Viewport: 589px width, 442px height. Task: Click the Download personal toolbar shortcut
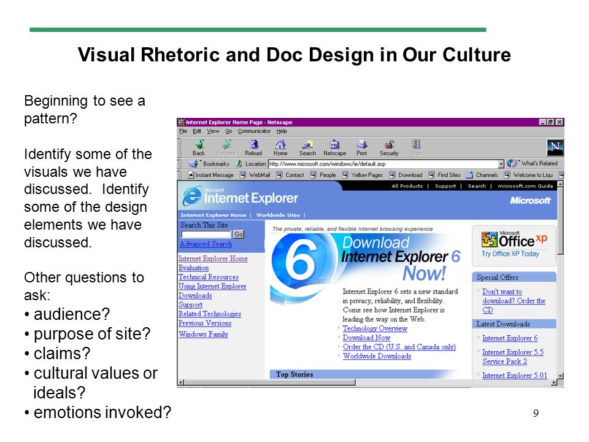406,175
